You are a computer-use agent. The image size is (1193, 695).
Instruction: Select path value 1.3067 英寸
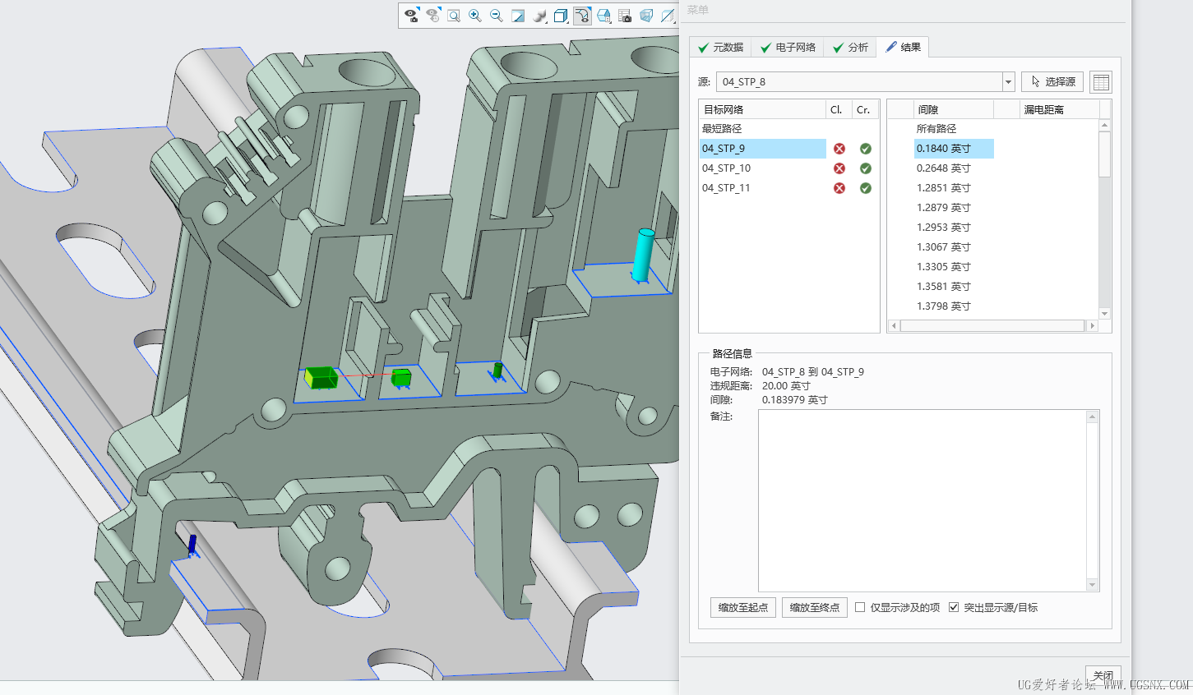[944, 247]
